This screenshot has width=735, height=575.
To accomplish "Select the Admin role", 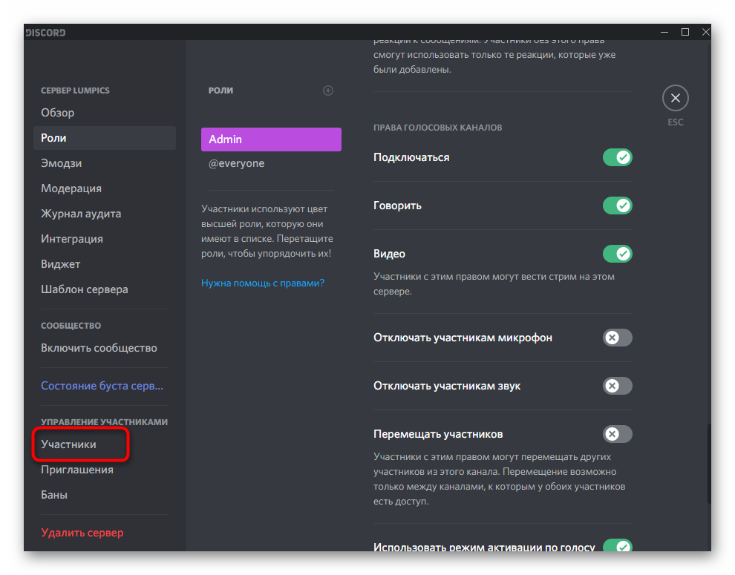I will [x=271, y=139].
